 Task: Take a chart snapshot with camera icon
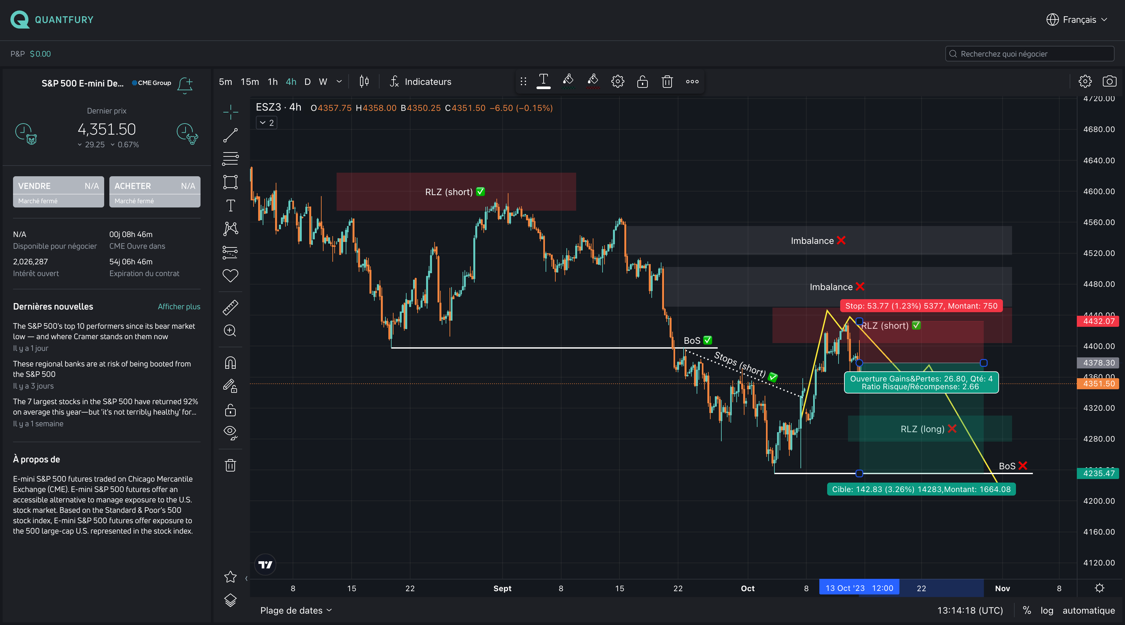click(1109, 82)
